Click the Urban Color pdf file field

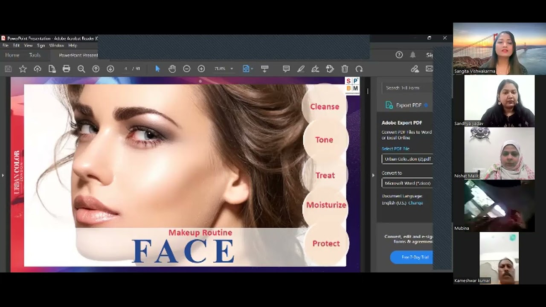coord(407,159)
